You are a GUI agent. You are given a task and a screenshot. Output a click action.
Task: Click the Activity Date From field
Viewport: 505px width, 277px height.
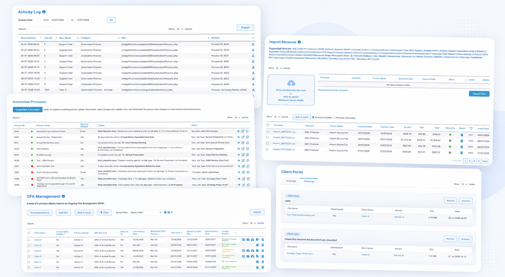pyautogui.click(x=60, y=20)
